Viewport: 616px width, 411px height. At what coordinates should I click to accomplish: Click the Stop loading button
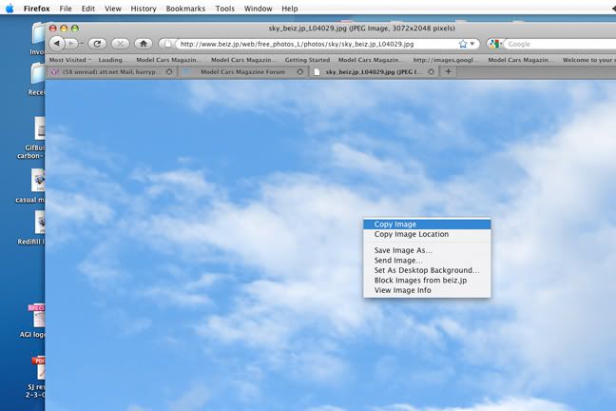pyautogui.click(x=120, y=43)
